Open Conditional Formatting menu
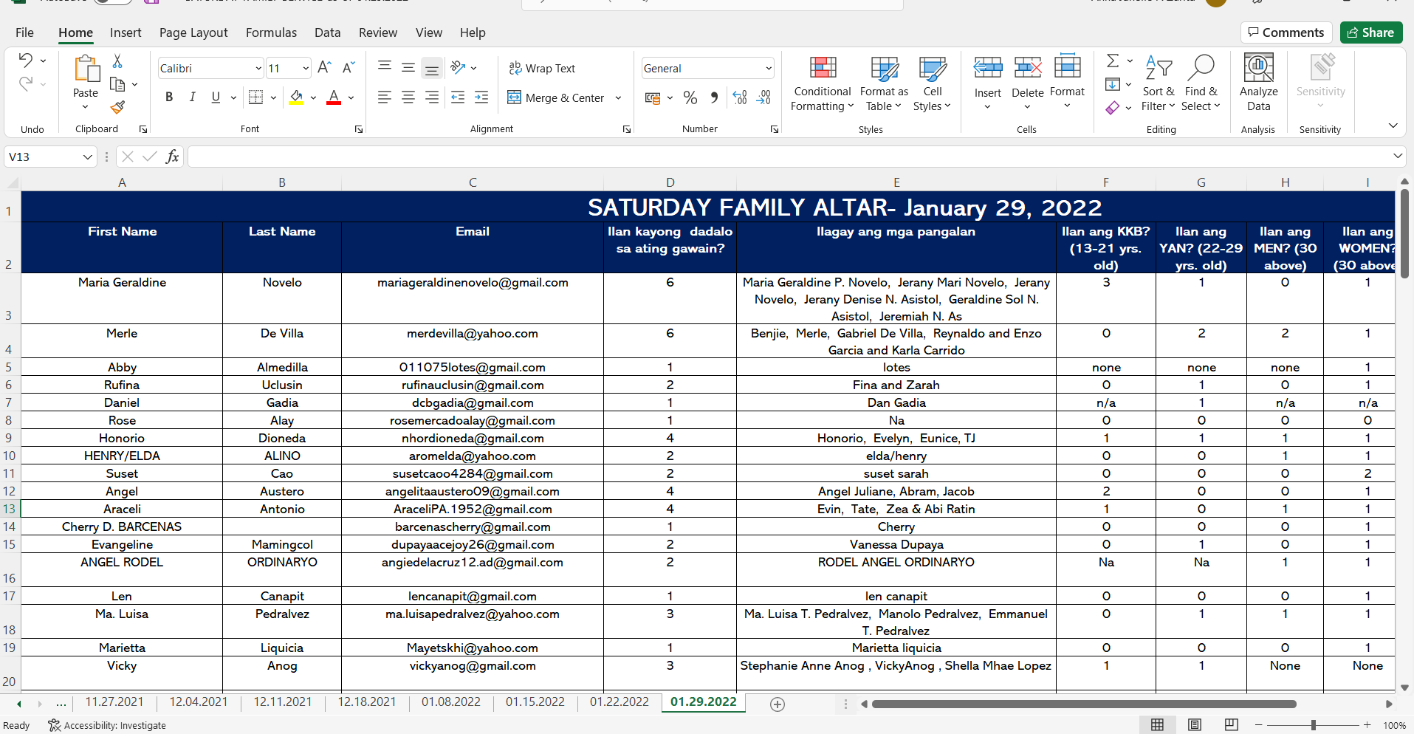This screenshot has height=734, width=1414. (x=822, y=83)
